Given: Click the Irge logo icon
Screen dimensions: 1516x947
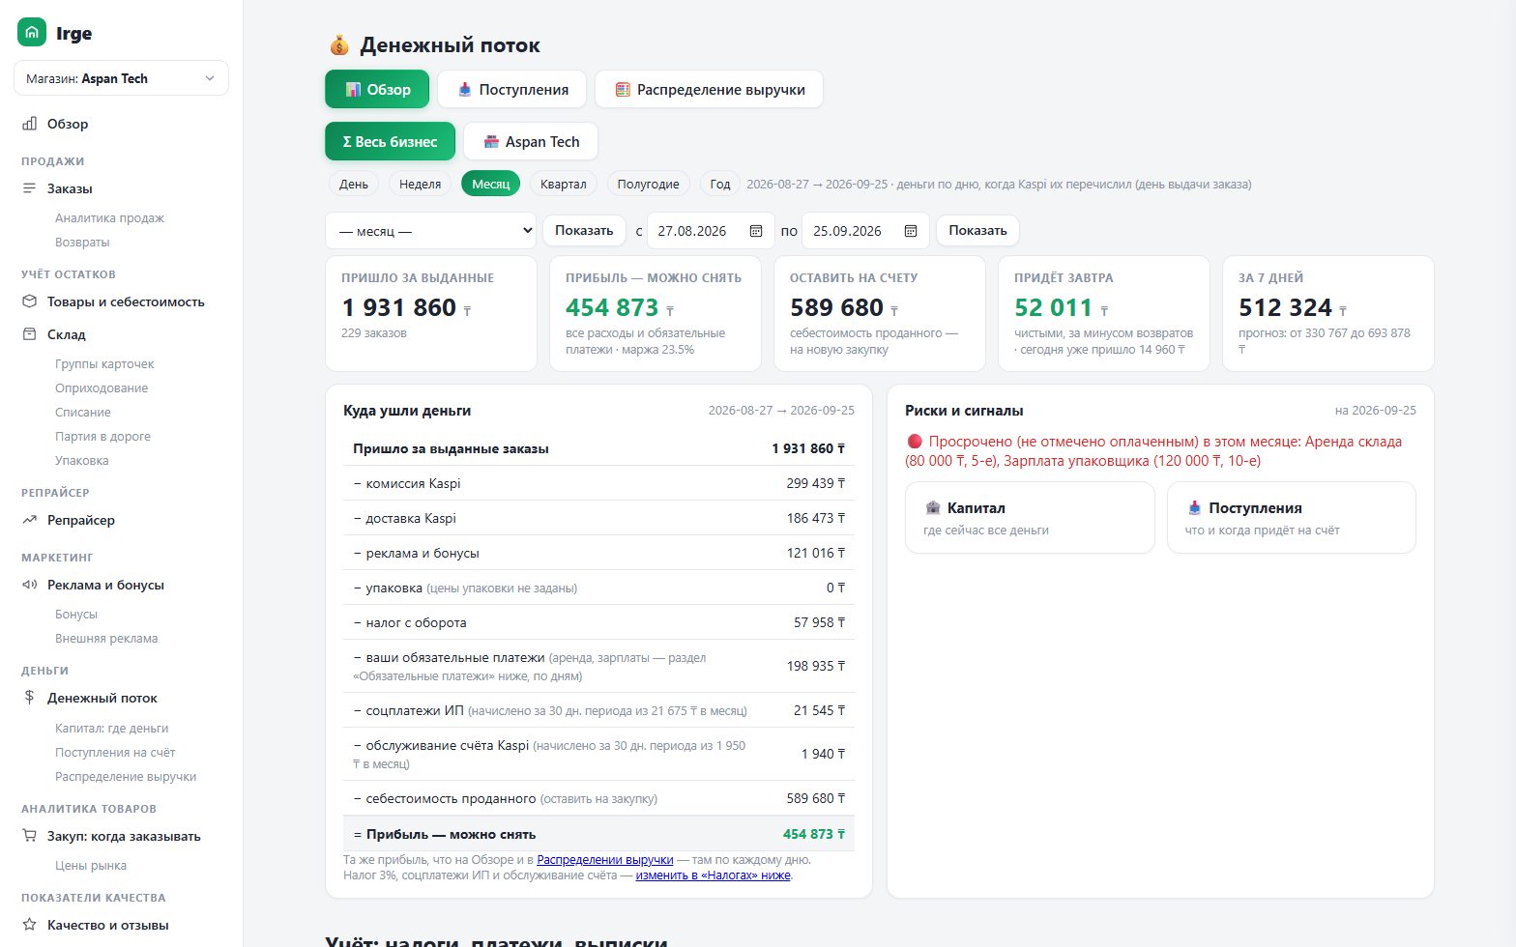Looking at the screenshot, I should point(32,33).
